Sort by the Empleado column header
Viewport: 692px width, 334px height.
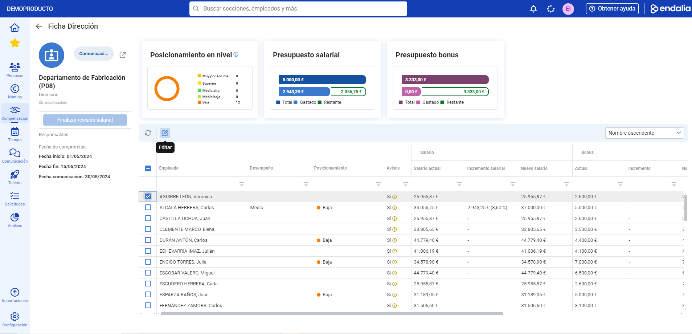click(x=169, y=168)
